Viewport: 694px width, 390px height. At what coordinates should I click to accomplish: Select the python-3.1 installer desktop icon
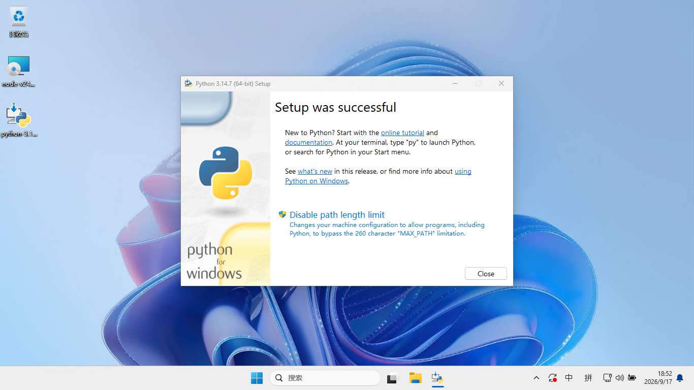point(19,120)
